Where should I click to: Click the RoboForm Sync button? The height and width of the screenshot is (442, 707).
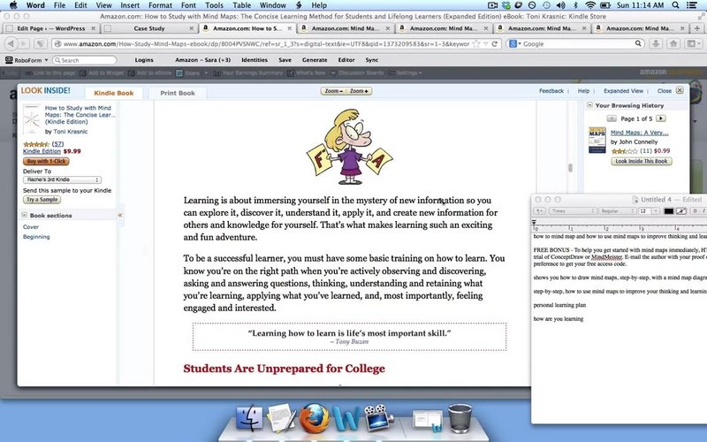[x=371, y=60]
